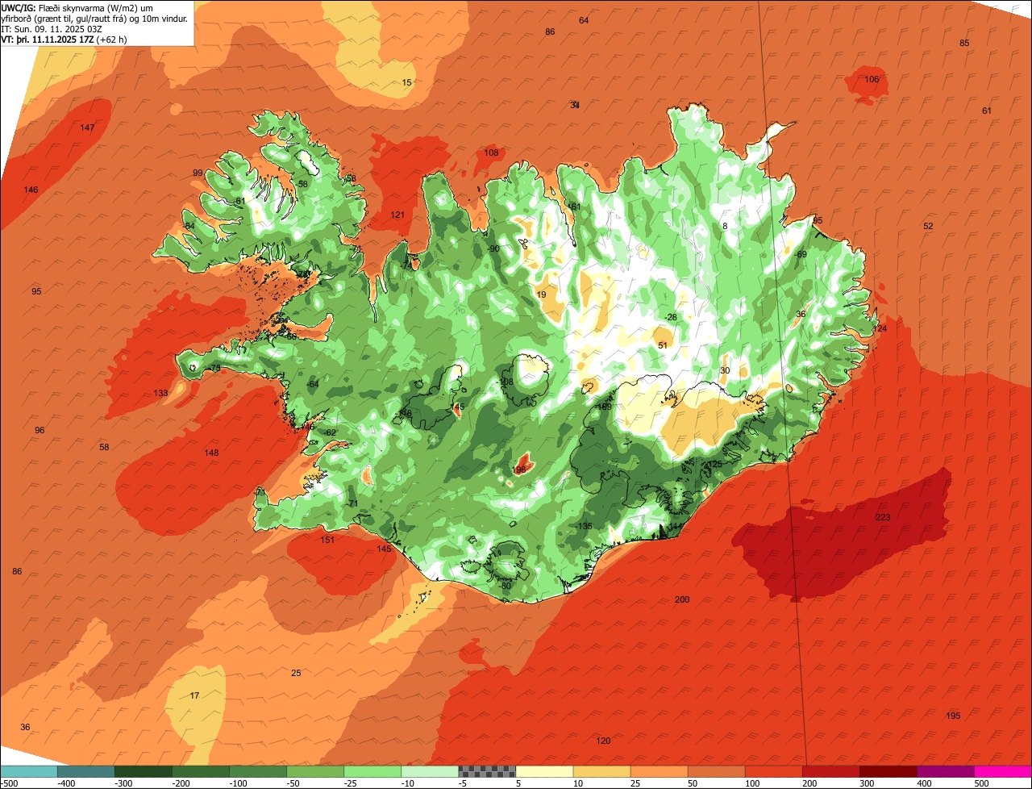This screenshot has width=1032, height=789.
Task: Click the '30' value near the glacier
Action: point(725,370)
